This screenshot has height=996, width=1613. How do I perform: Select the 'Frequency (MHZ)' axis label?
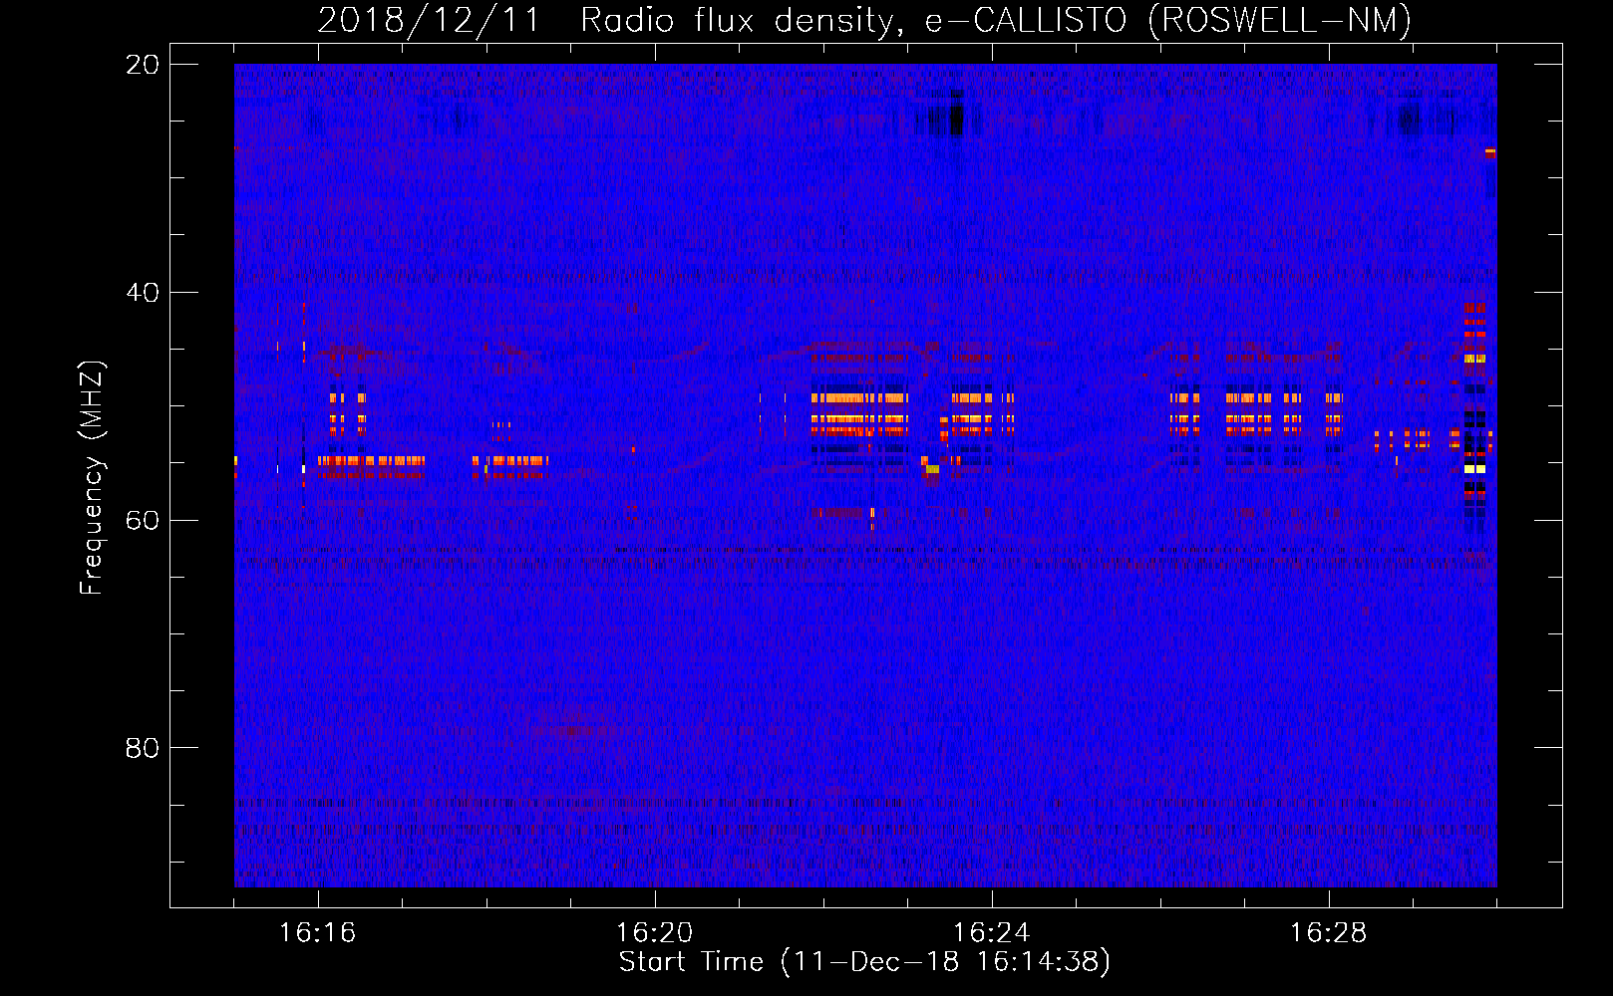92,478
